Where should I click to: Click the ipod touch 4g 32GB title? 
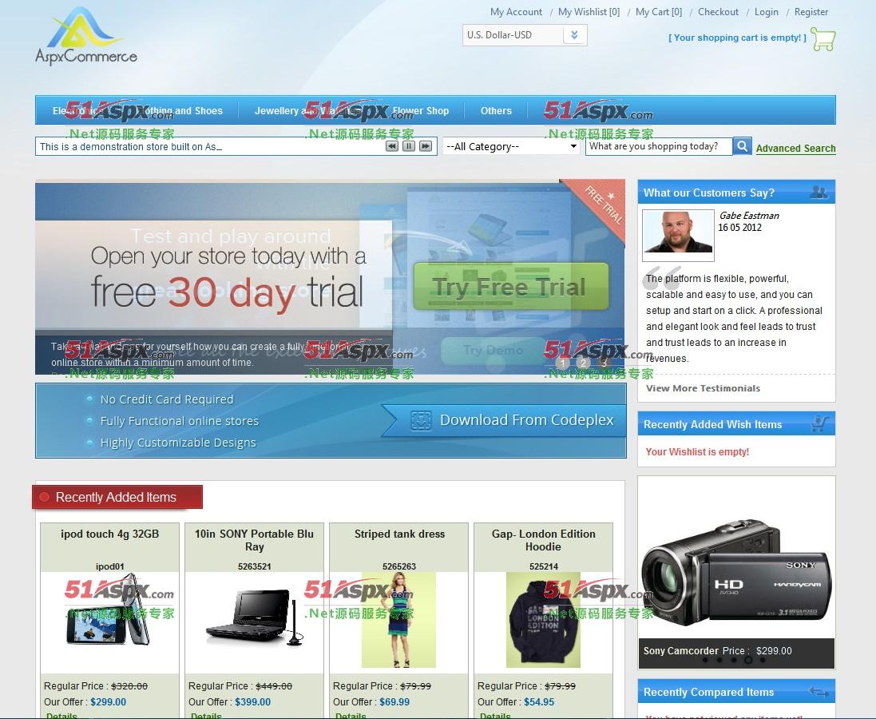point(110,534)
